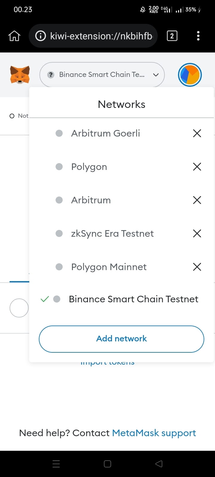This screenshot has width=215, height=477.
Task: Remove the Arbitrum Goerli network
Action: pos(197,133)
